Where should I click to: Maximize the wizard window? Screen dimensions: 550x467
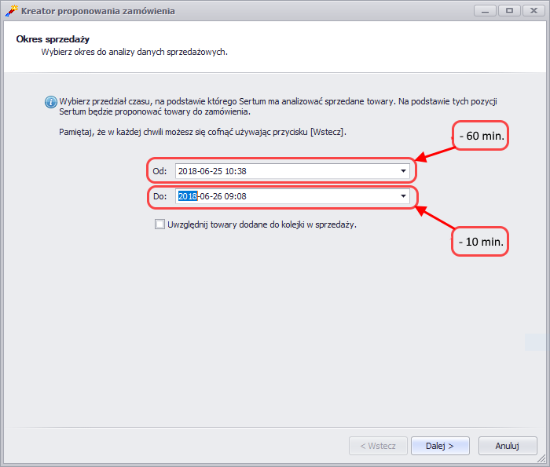509,11
